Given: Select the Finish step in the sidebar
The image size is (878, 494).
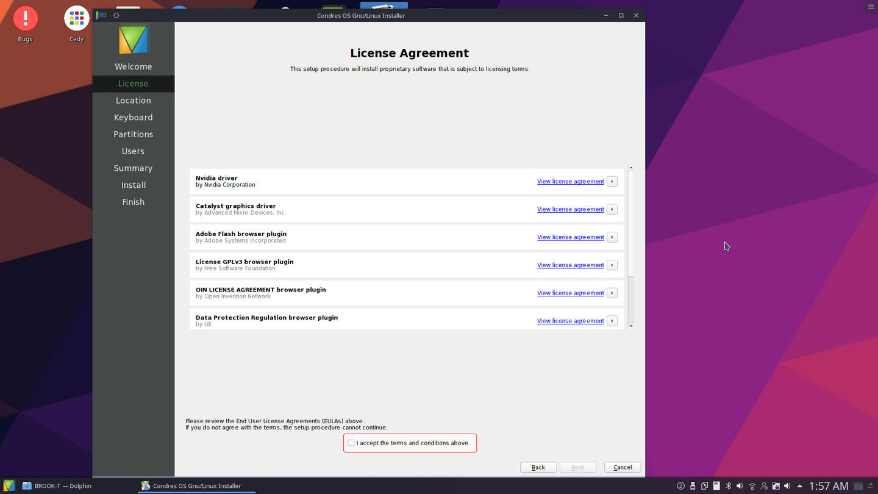Looking at the screenshot, I should (133, 202).
